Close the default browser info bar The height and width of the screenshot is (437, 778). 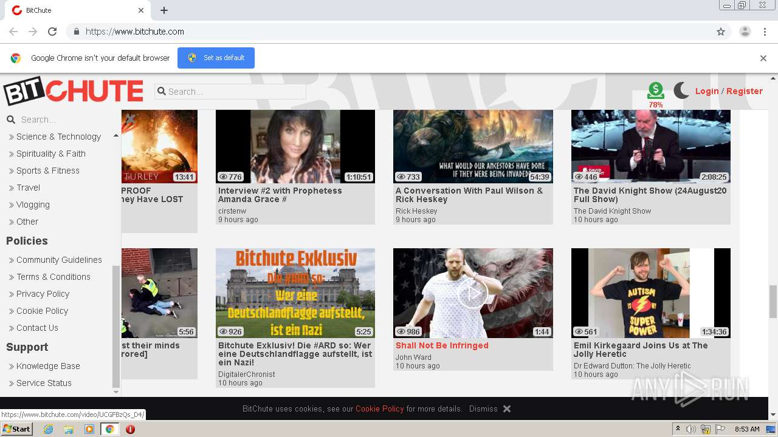pyautogui.click(x=763, y=58)
